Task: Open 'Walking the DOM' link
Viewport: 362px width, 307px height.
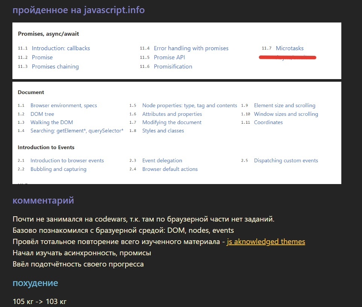Action: [51, 123]
